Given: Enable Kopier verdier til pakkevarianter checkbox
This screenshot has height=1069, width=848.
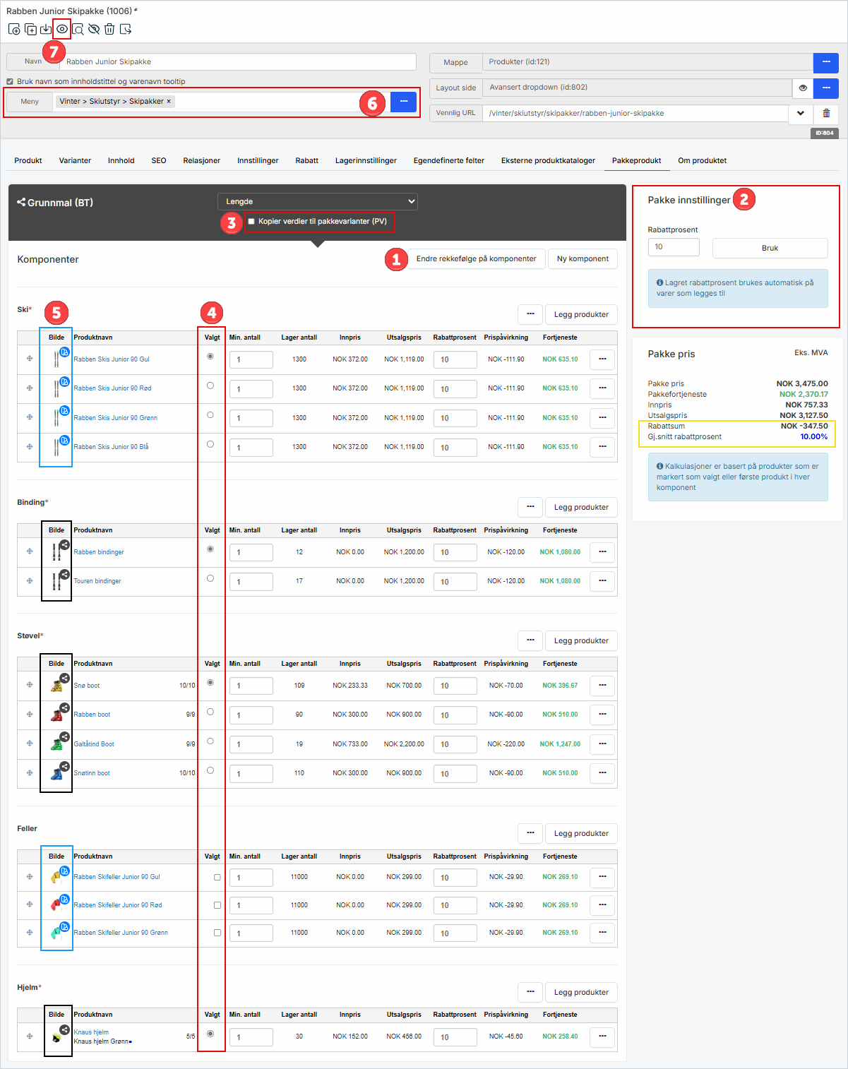Looking at the screenshot, I should click(251, 222).
